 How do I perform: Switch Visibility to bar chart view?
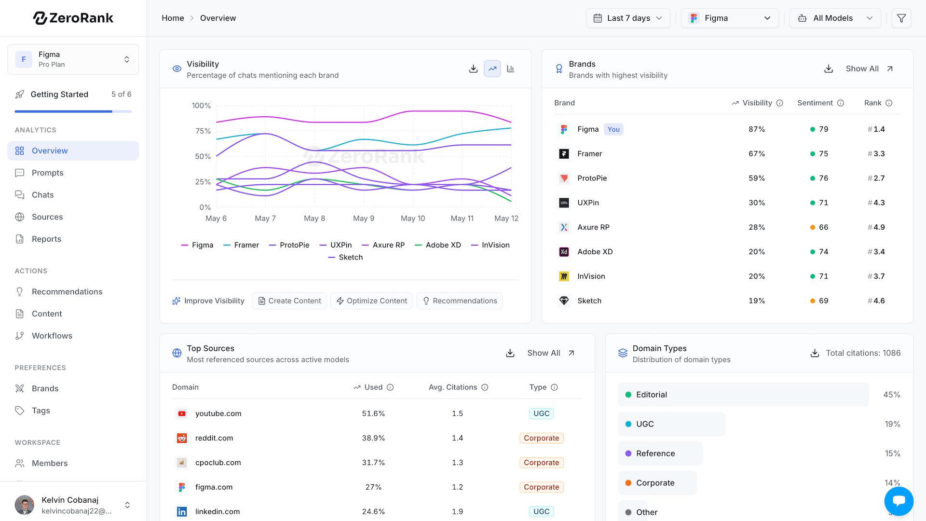(511, 69)
